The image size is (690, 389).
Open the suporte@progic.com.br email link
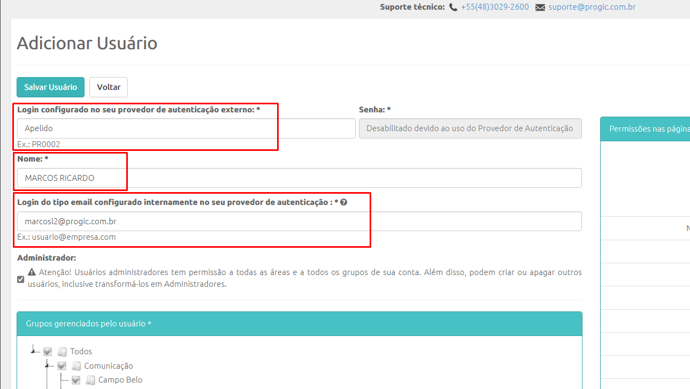click(592, 7)
